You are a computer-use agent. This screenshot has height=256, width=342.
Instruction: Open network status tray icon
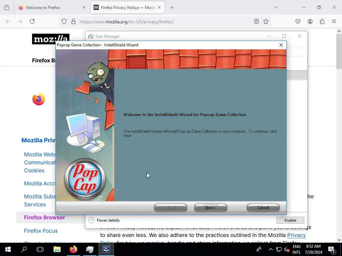[x=279, y=249]
